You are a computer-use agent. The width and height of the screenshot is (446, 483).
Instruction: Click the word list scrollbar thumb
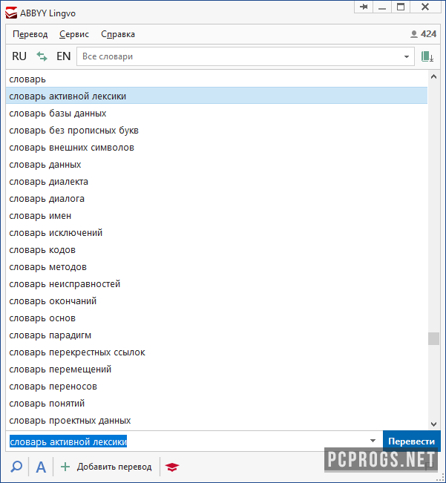point(433,338)
